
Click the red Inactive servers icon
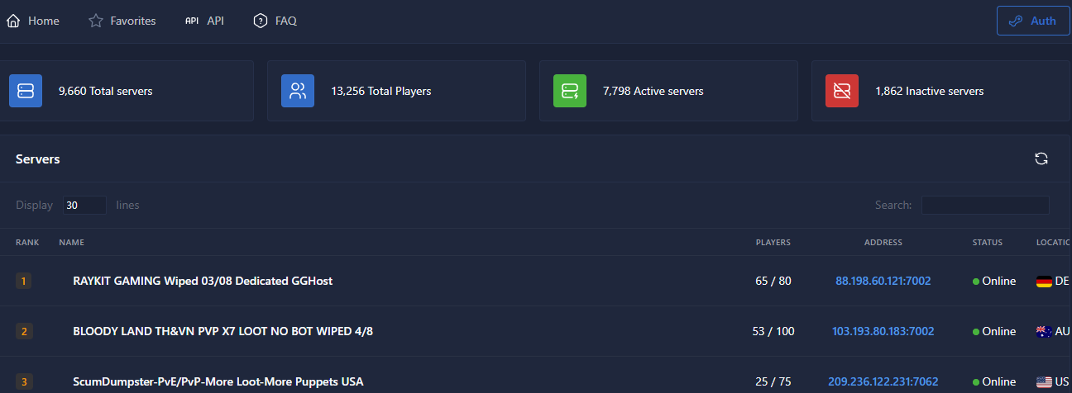[x=842, y=91]
